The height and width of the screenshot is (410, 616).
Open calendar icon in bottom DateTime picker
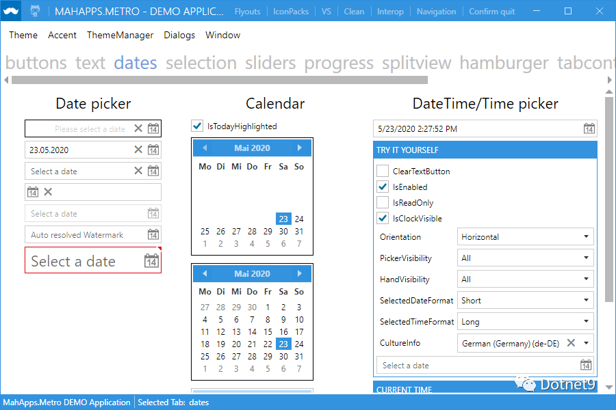(x=586, y=365)
